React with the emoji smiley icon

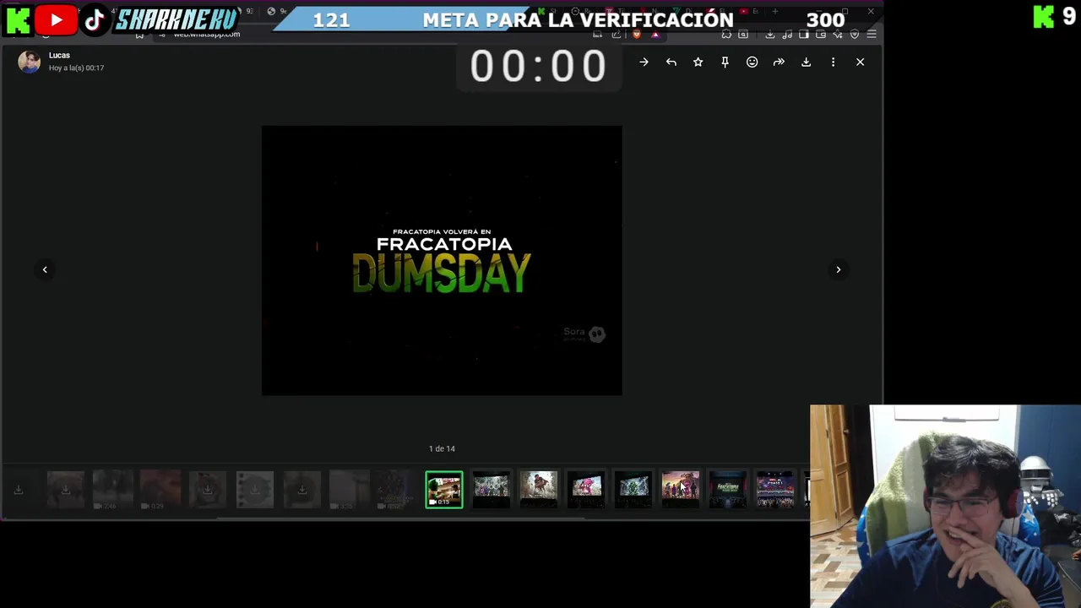point(752,62)
